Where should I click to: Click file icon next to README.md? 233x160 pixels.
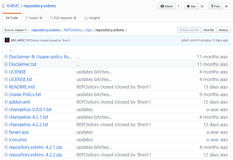point(6,87)
